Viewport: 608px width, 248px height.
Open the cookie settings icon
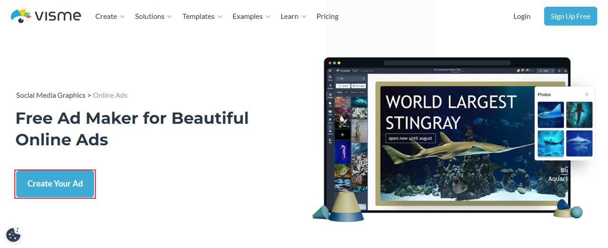[x=13, y=235]
